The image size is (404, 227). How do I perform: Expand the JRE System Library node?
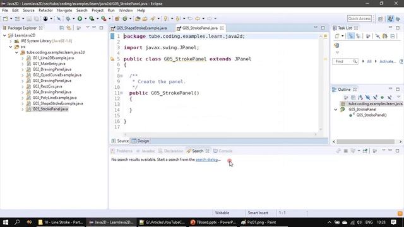[11, 41]
